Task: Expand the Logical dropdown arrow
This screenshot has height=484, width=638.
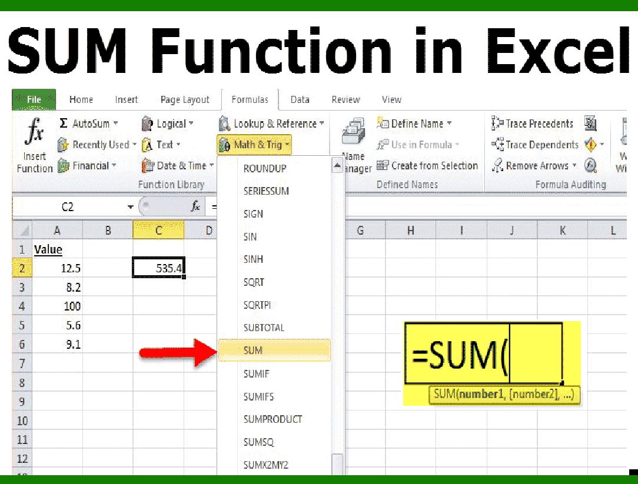Action: tap(191, 123)
